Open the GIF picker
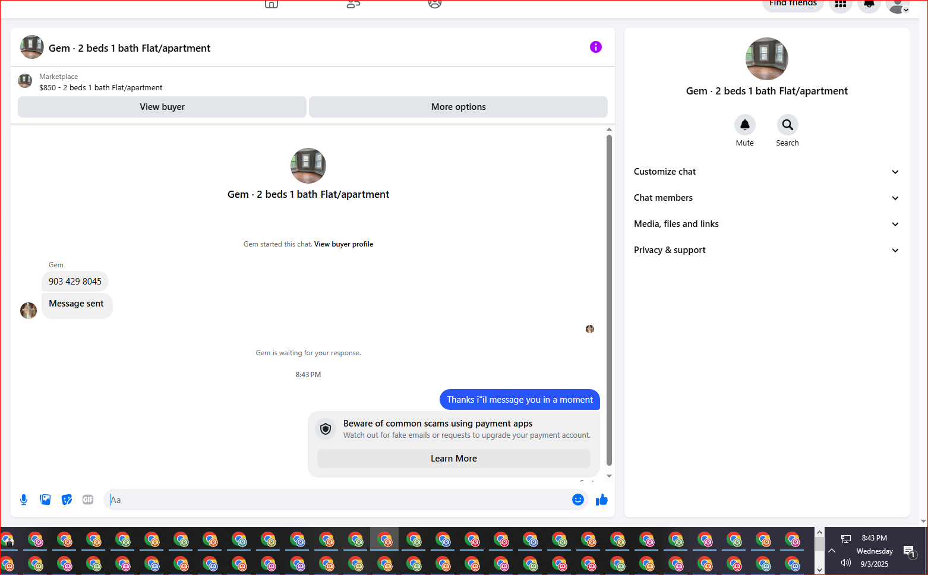This screenshot has width=928, height=575. tap(88, 500)
